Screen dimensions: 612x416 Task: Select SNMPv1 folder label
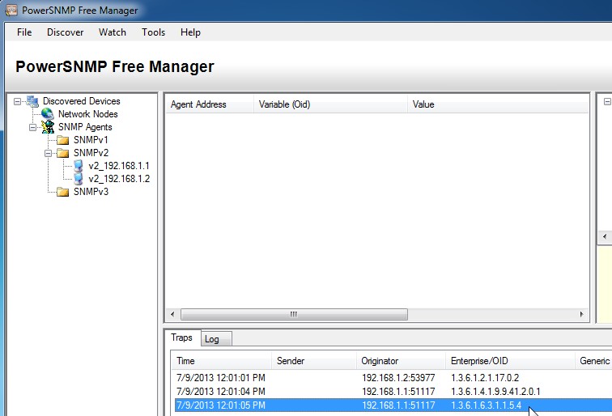91,140
